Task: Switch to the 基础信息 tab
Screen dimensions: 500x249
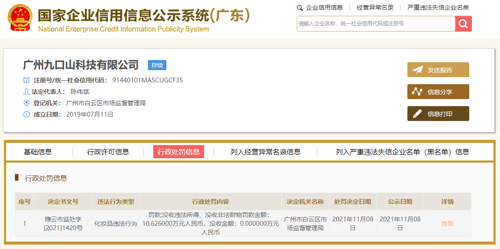Action: [38, 152]
